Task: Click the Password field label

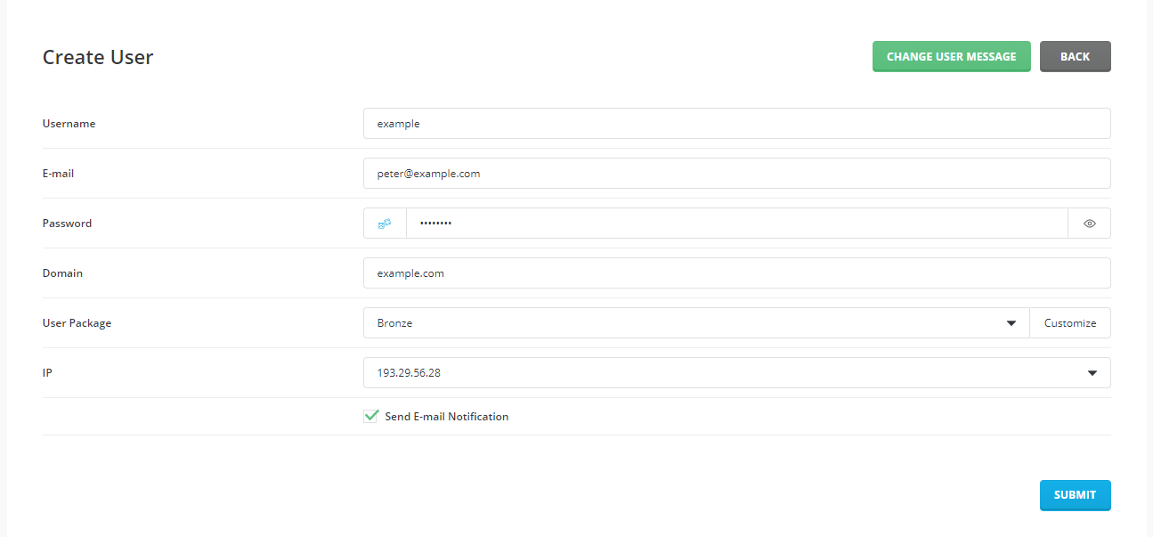Action: click(67, 224)
